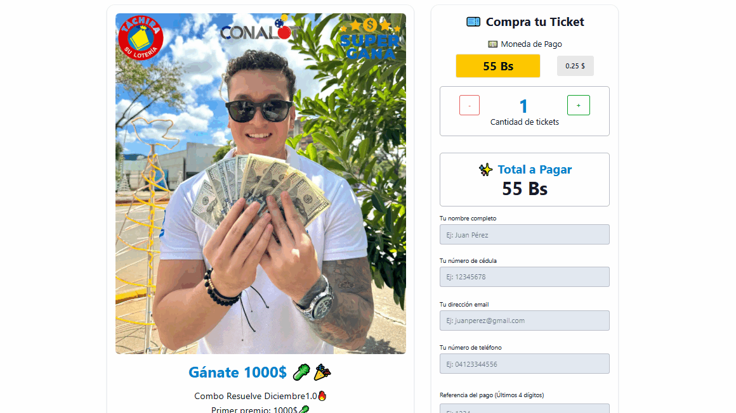Image resolution: width=736 pixels, height=413 pixels.
Task: Click the party popper emoji after Gánate 1000$
Action: (x=322, y=372)
